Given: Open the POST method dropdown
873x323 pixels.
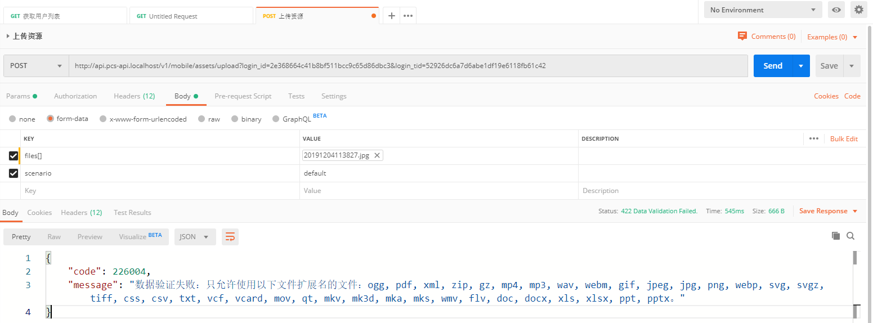Looking at the screenshot, I should [x=36, y=66].
